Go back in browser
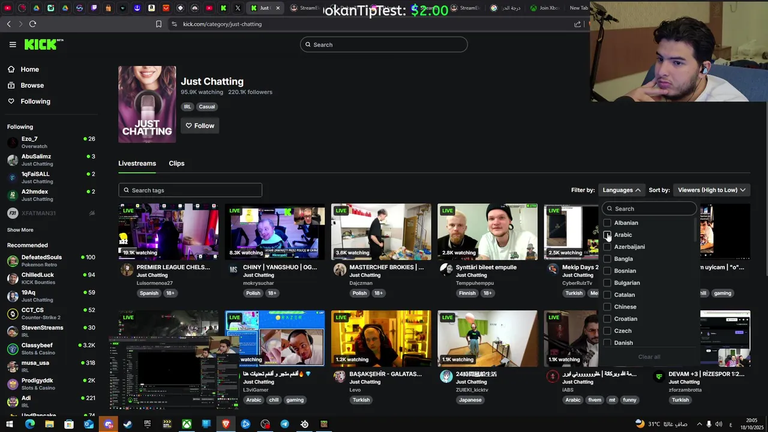 click(x=8, y=24)
